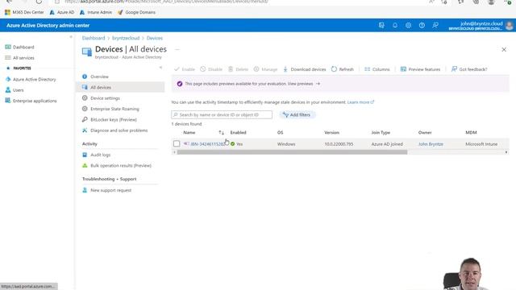Click the Enabled column header

(239, 132)
